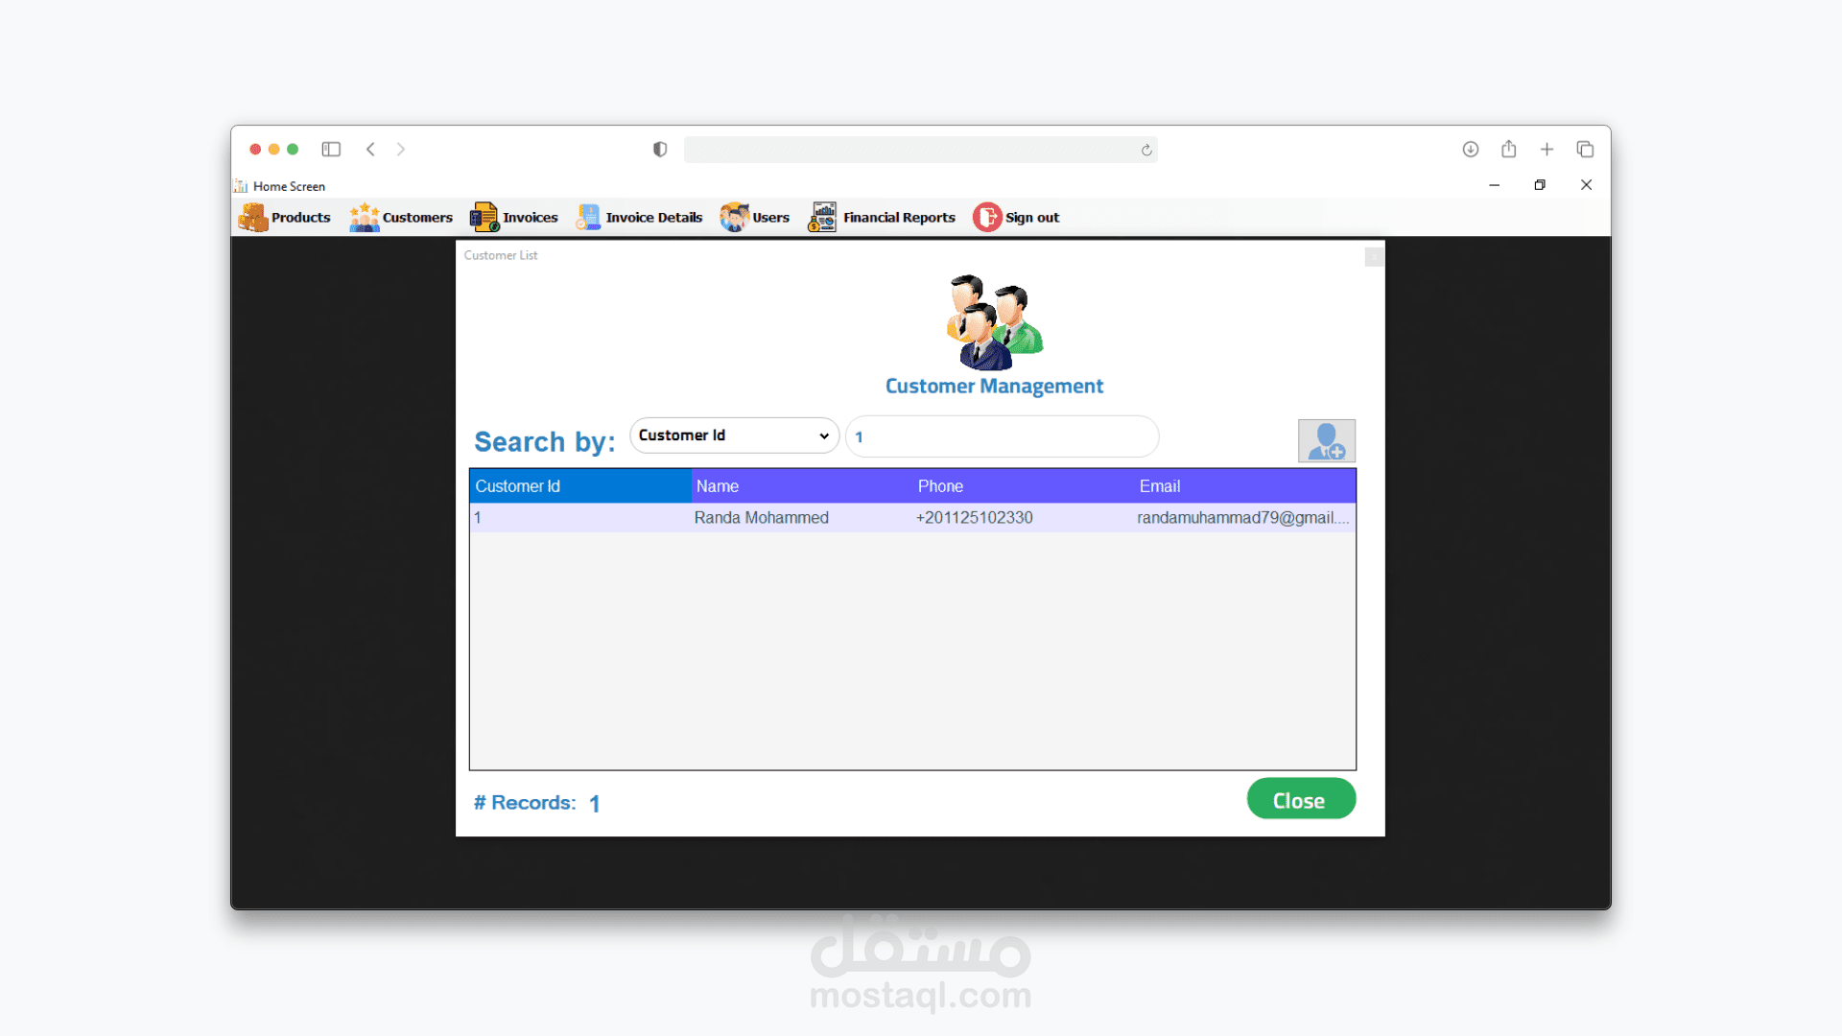
Task: Click the search text input field
Action: (x=1003, y=437)
